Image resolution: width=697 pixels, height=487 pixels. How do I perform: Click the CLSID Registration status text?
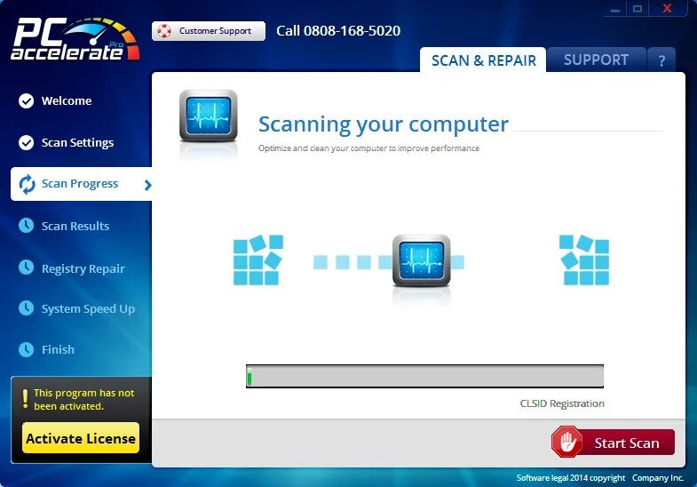pyautogui.click(x=562, y=403)
